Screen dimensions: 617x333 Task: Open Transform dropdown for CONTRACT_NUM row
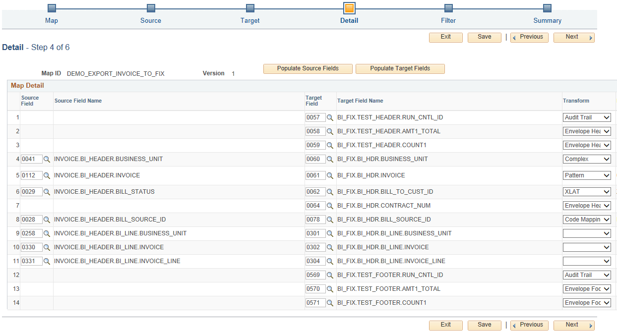[x=587, y=206]
